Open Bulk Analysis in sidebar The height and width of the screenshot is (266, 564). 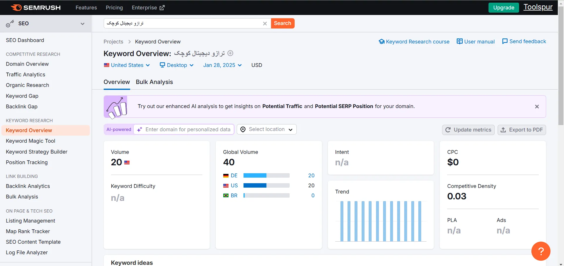(x=22, y=197)
